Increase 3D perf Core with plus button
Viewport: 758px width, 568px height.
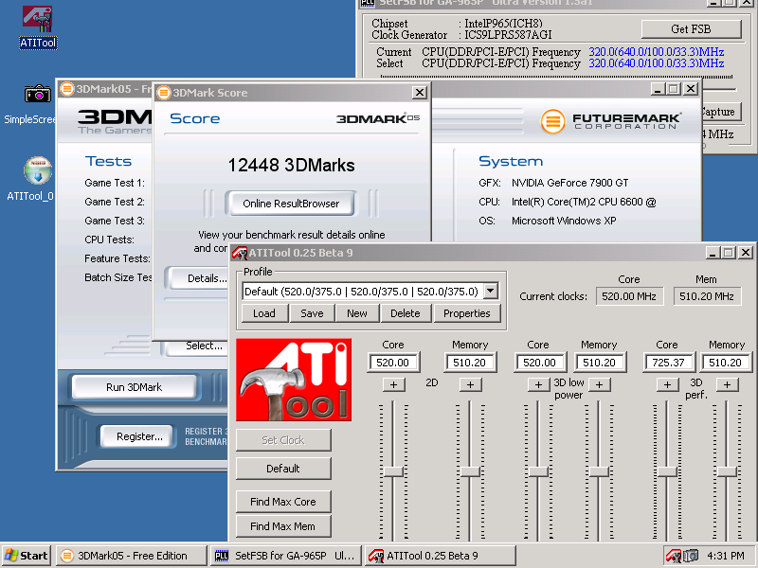(x=668, y=384)
